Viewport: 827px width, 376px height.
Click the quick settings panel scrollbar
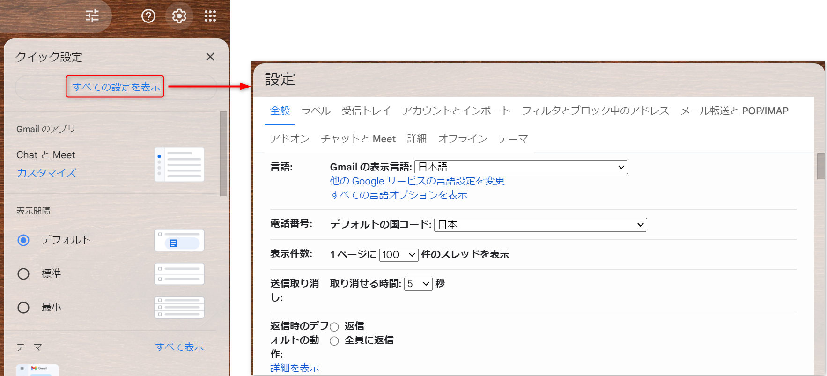(223, 154)
